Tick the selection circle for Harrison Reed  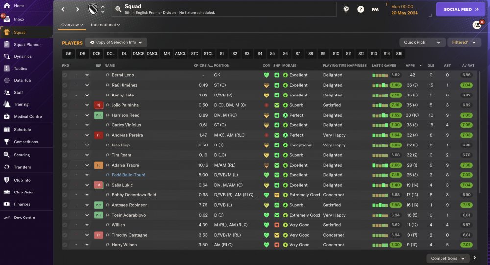[x=65, y=115]
